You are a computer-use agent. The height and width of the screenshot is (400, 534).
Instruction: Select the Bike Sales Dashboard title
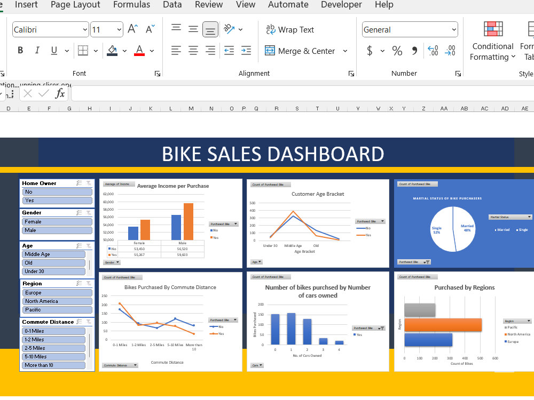[x=273, y=154]
